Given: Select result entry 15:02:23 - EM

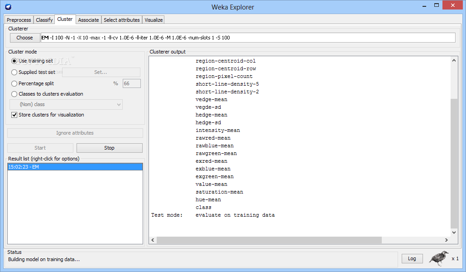Looking at the screenshot, I should pos(75,167).
